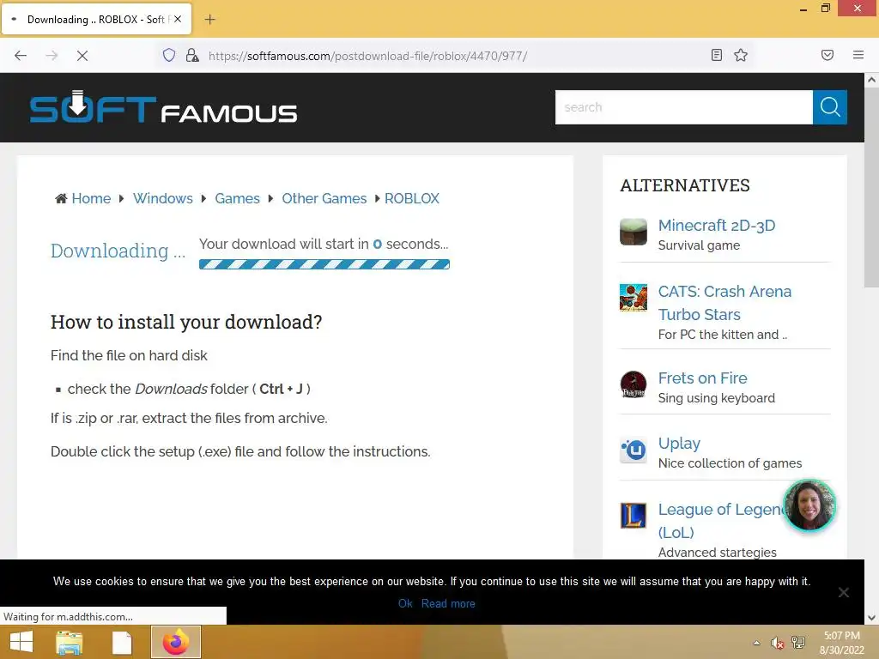Image resolution: width=879 pixels, height=659 pixels.
Task: Click the ALTERNATIVES heading
Action: [684, 185]
